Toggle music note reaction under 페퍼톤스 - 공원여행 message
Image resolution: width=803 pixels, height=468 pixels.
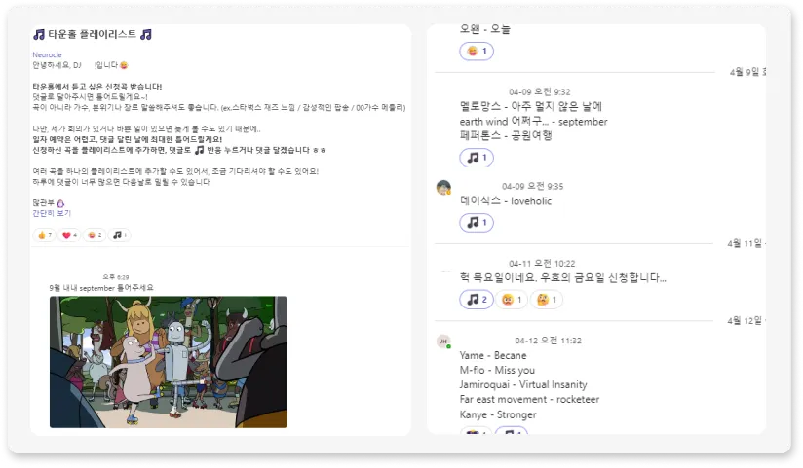tap(477, 158)
